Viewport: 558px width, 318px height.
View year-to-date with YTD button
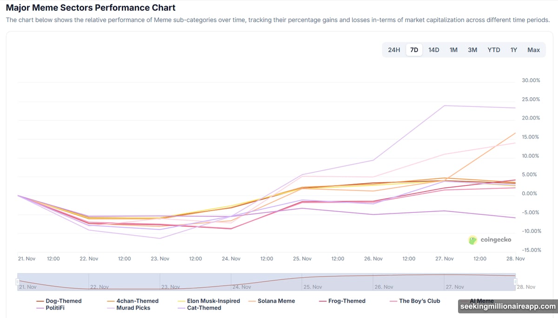pos(493,50)
